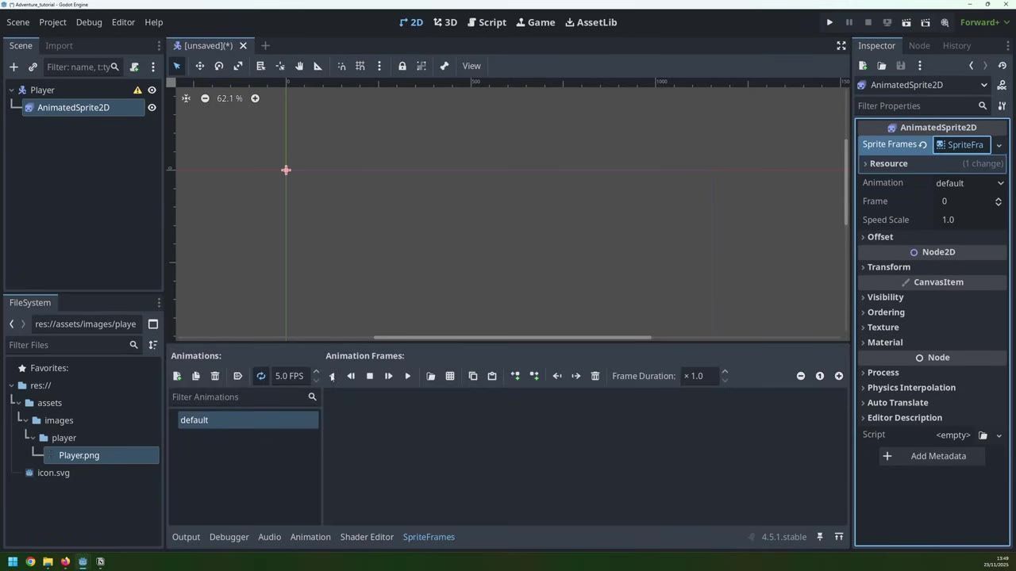Toggle smart snap in the viewport toolbar
This screenshot has width=1016, height=571.
(x=342, y=66)
